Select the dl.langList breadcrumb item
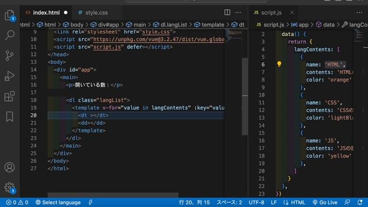Viewport: 368px width, 207px height. click(x=170, y=25)
